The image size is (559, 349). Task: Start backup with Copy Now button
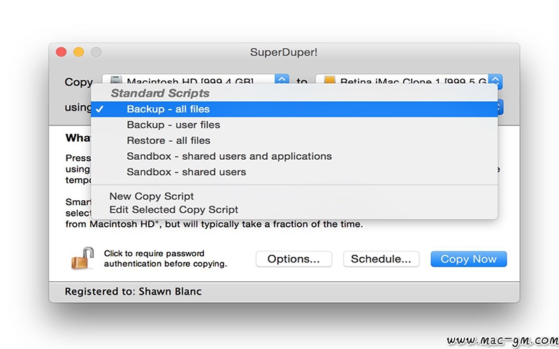468,259
